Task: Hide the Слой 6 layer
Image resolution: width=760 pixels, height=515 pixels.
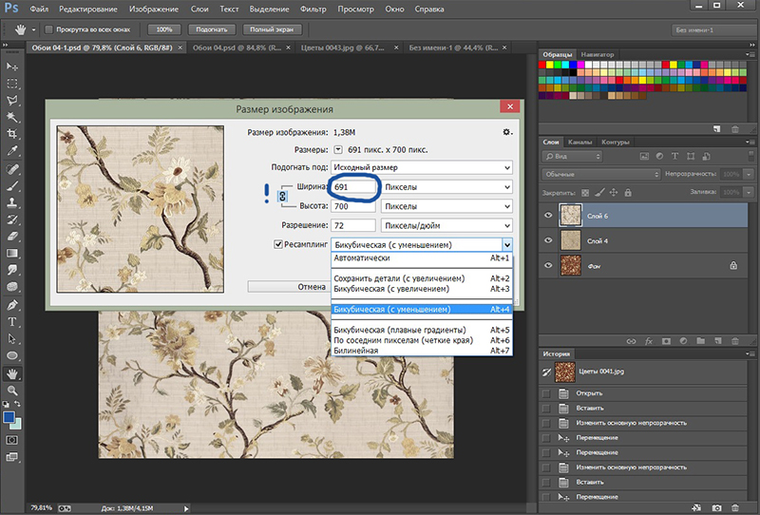Action: point(547,216)
